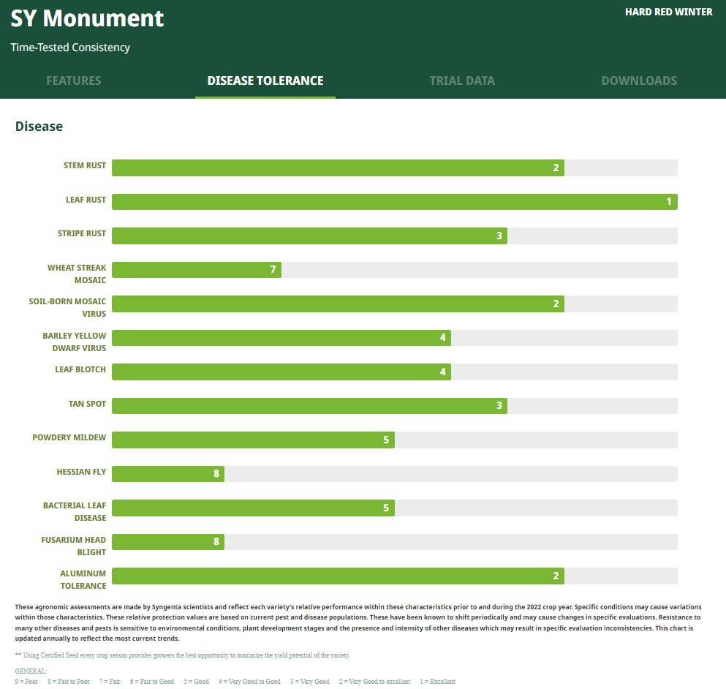Select the "TAN SPOT" row label
Screen dimensions: 726x689
tap(87, 404)
